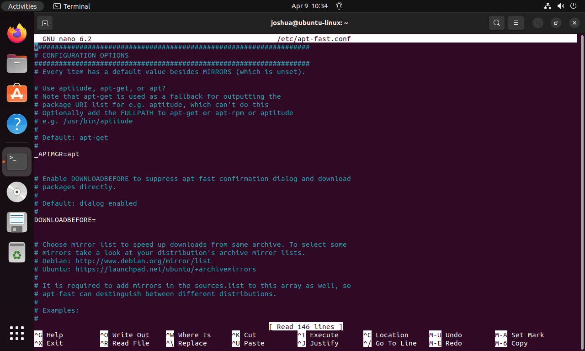Click the ^U Paste shortcut
This screenshot has height=351, width=585.
point(248,343)
